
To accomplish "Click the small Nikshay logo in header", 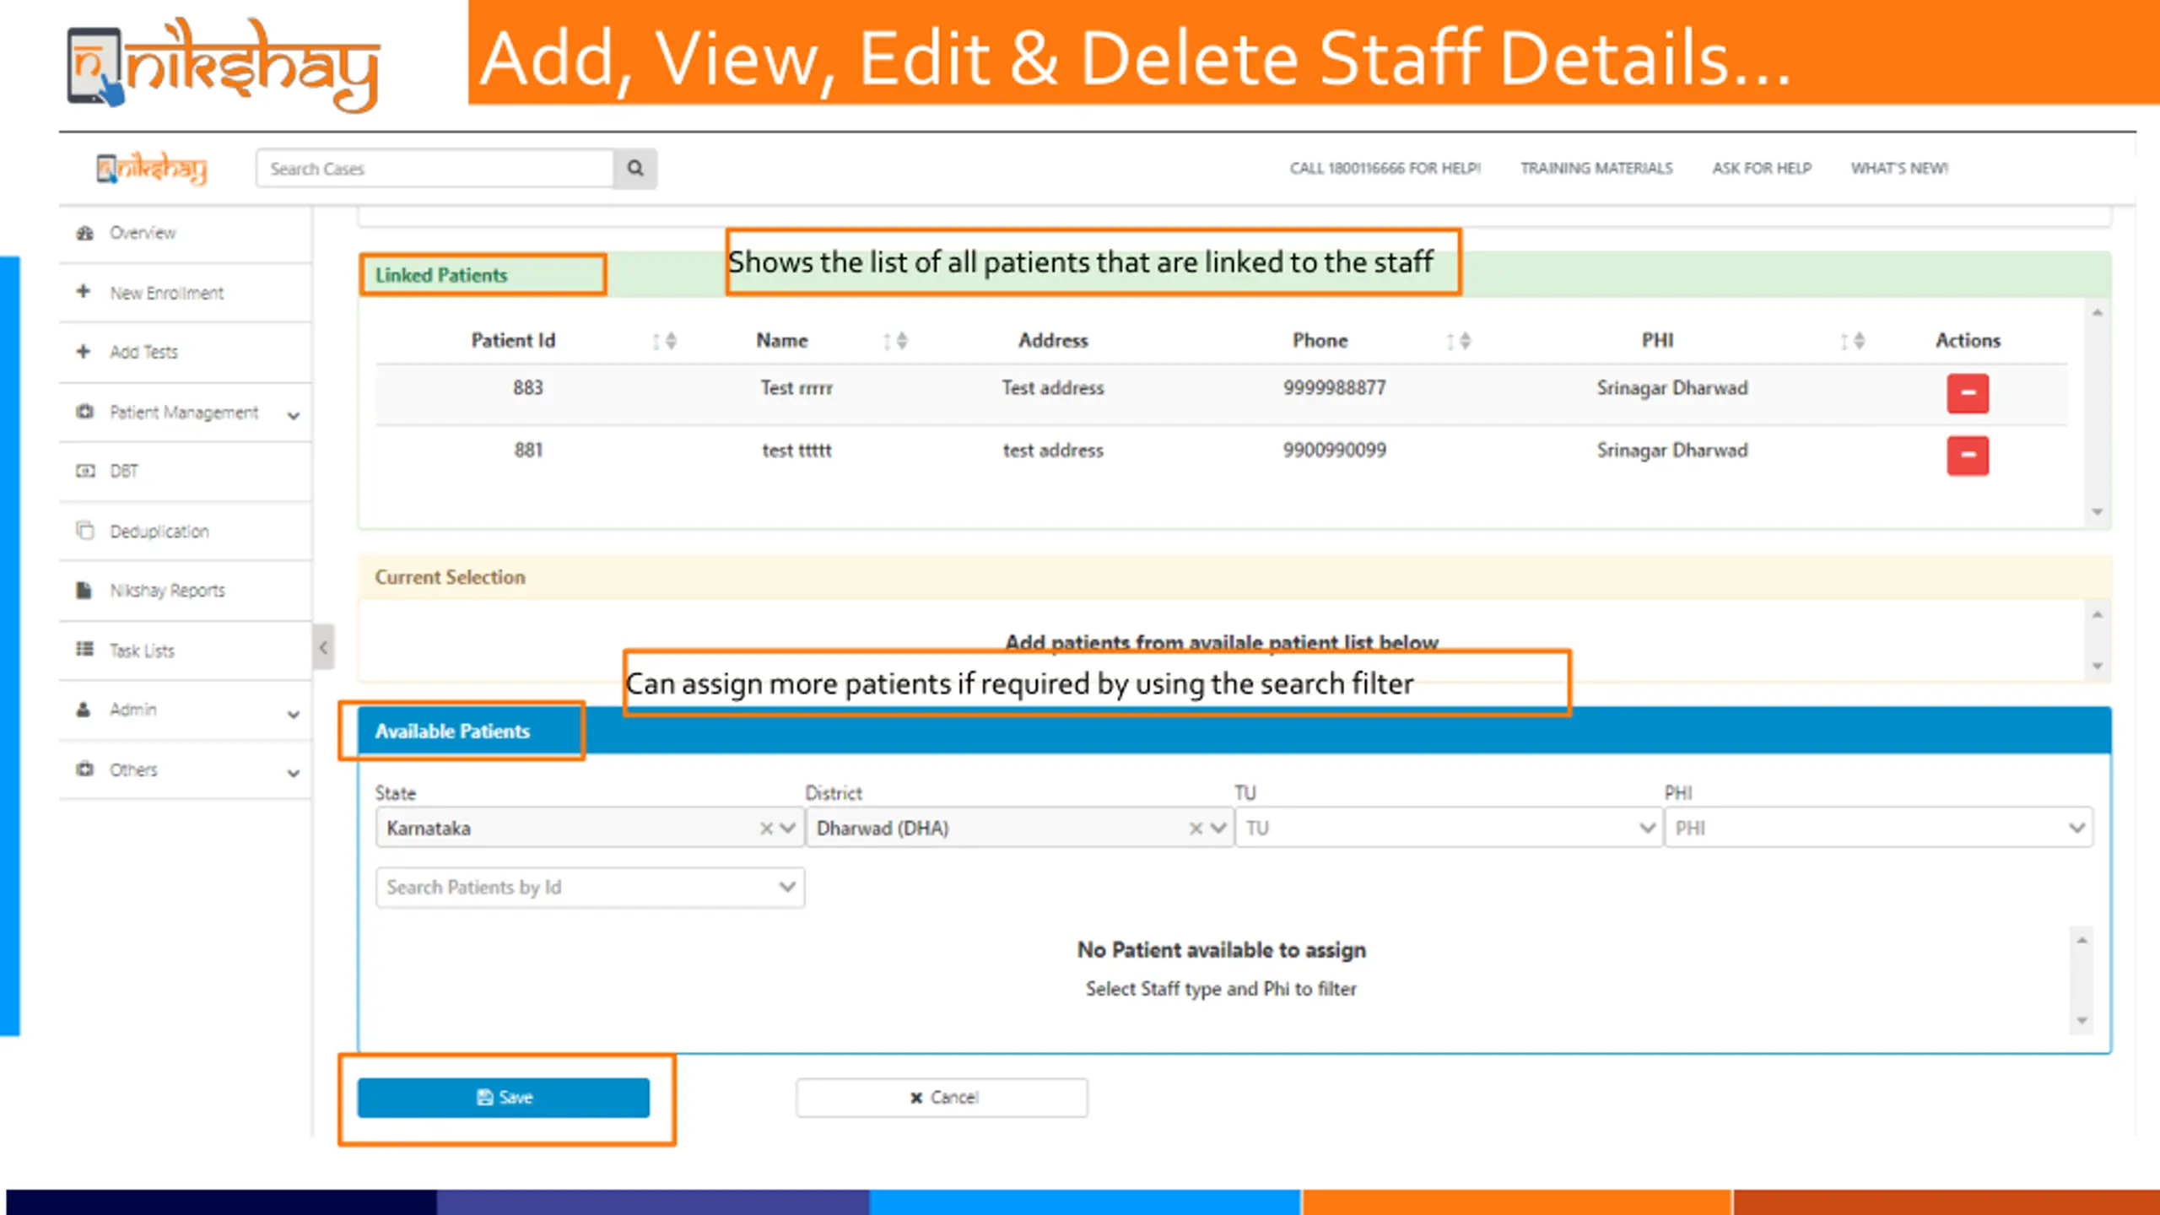I will click(x=152, y=168).
